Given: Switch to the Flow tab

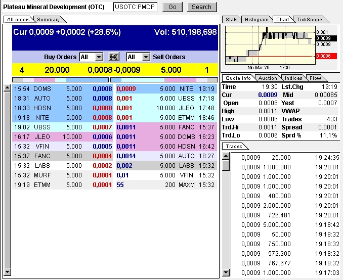Looking at the screenshot, I should point(315,78).
